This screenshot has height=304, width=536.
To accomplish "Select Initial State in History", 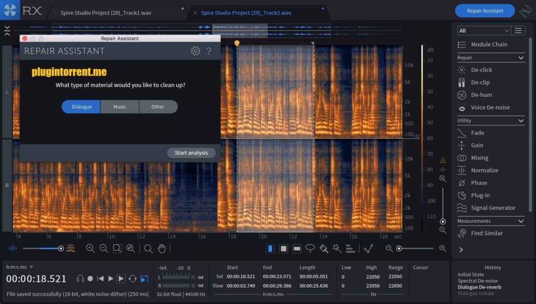I will tap(471, 275).
